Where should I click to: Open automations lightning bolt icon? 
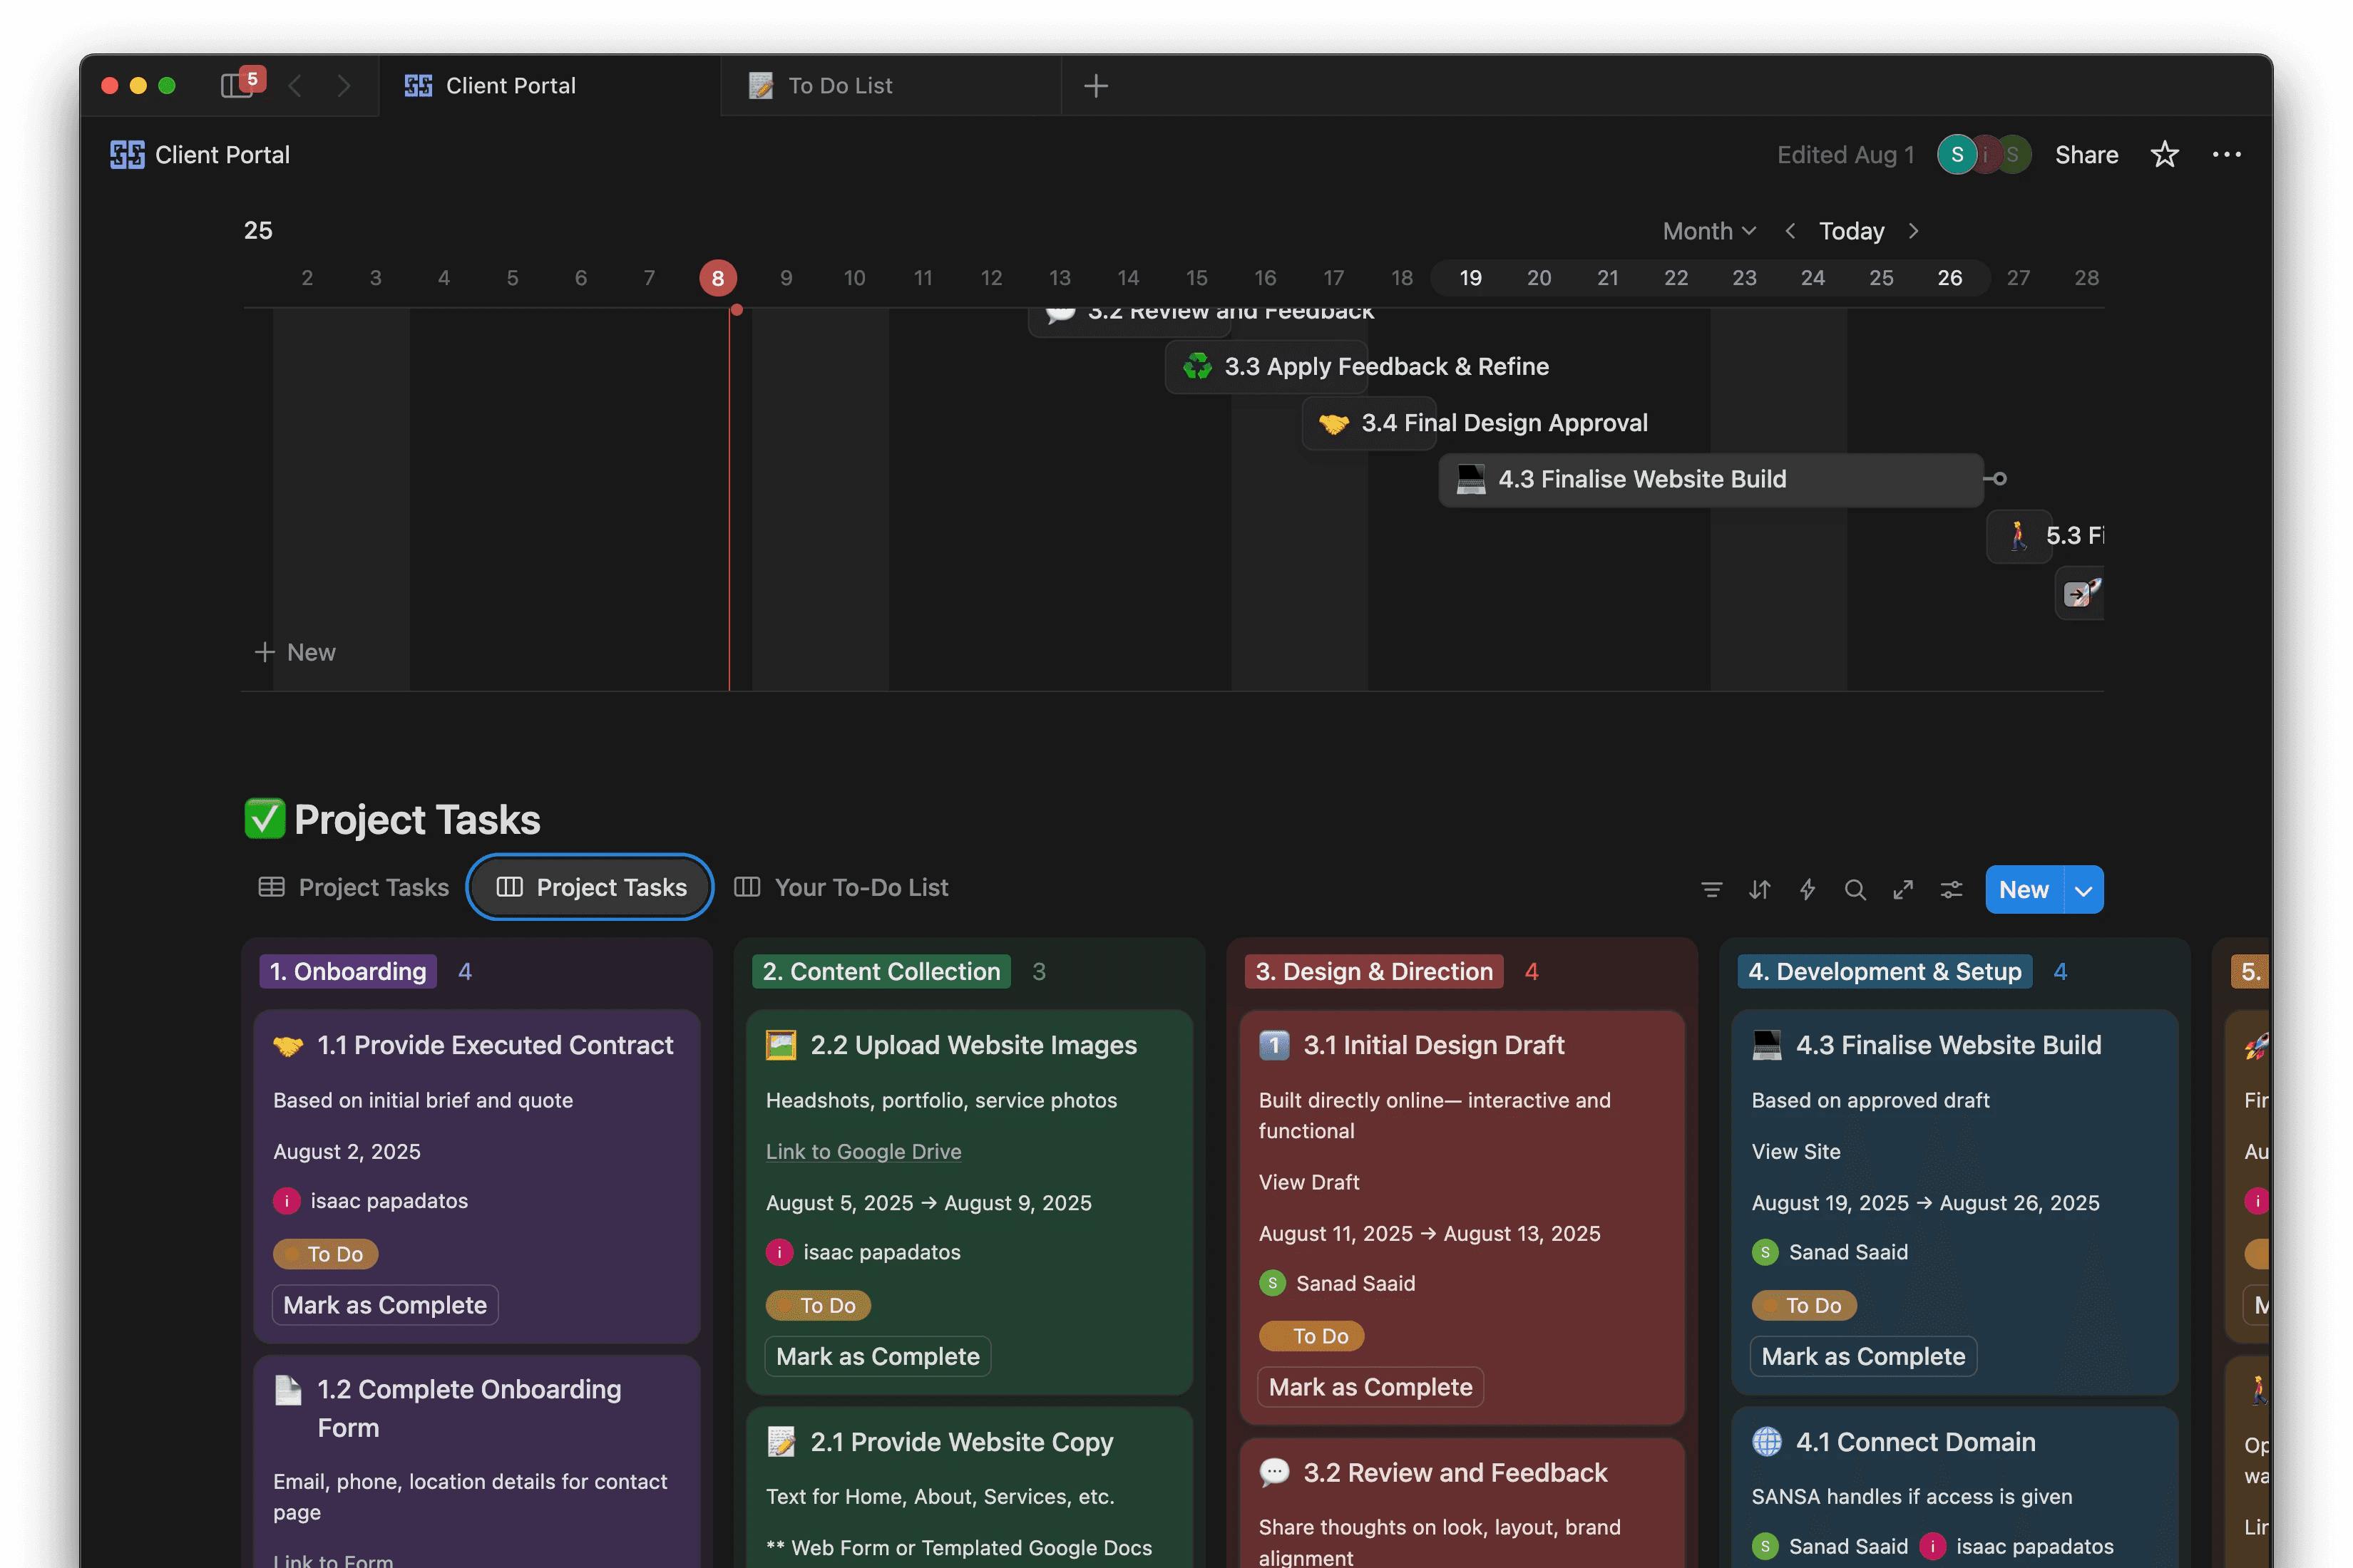pyautogui.click(x=1807, y=889)
